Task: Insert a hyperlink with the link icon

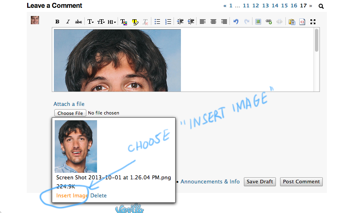Action: point(269,21)
